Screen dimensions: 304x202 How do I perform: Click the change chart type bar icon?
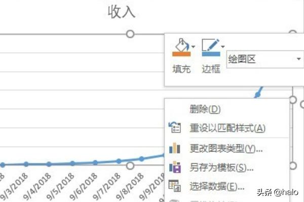(175, 148)
